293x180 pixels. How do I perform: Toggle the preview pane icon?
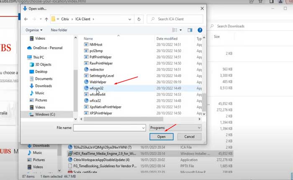click(x=190, y=30)
